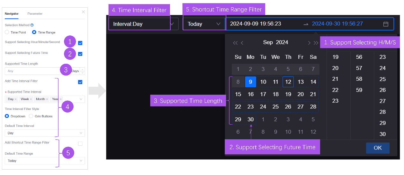Confirm date selection with OK button
Viewport: 404px width, 175px height.
378,148
